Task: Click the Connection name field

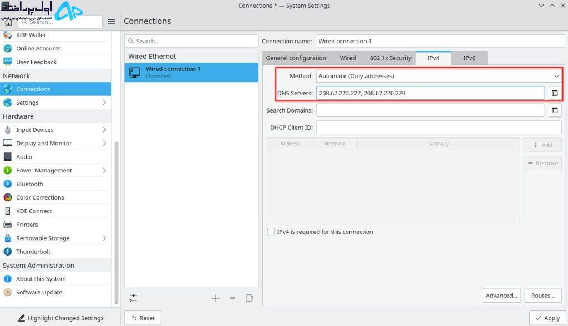Action: pos(440,41)
